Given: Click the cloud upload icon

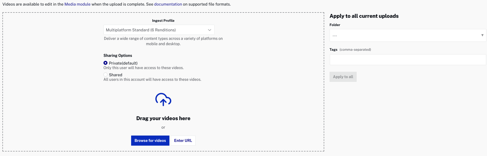Looking at the screenshot, I should (x=163, y=99).
